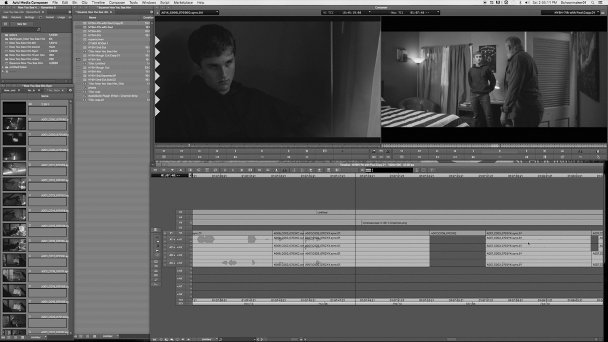The width and height of the screenshot is (608, 342).
Task: Open the Mas TC1 timecode display dropdown
Action: tap(414, 13)
